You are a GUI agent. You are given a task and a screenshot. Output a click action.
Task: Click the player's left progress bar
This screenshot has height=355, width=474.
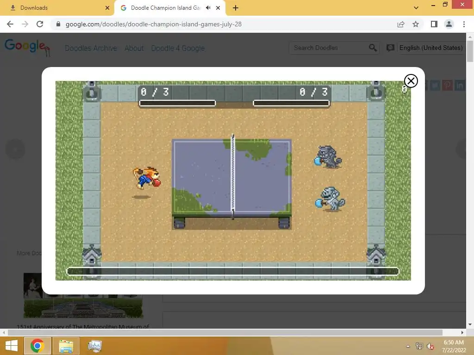click(177, 103)
